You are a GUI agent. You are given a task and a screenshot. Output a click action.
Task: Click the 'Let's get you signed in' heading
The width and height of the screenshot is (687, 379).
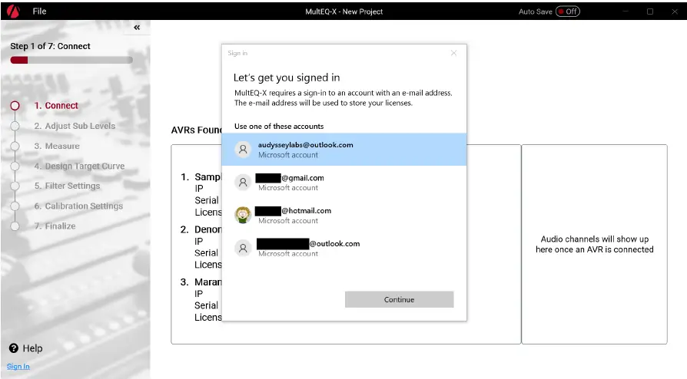(x=287, y=77)
